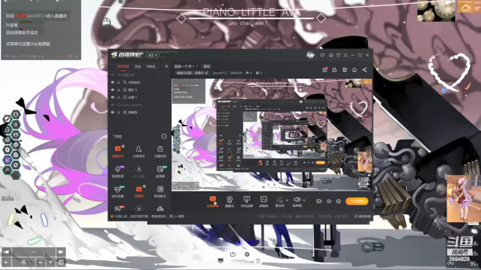Open the desktop gear icon beside power icon
481x270 pixels.
[x=247, y=254]
